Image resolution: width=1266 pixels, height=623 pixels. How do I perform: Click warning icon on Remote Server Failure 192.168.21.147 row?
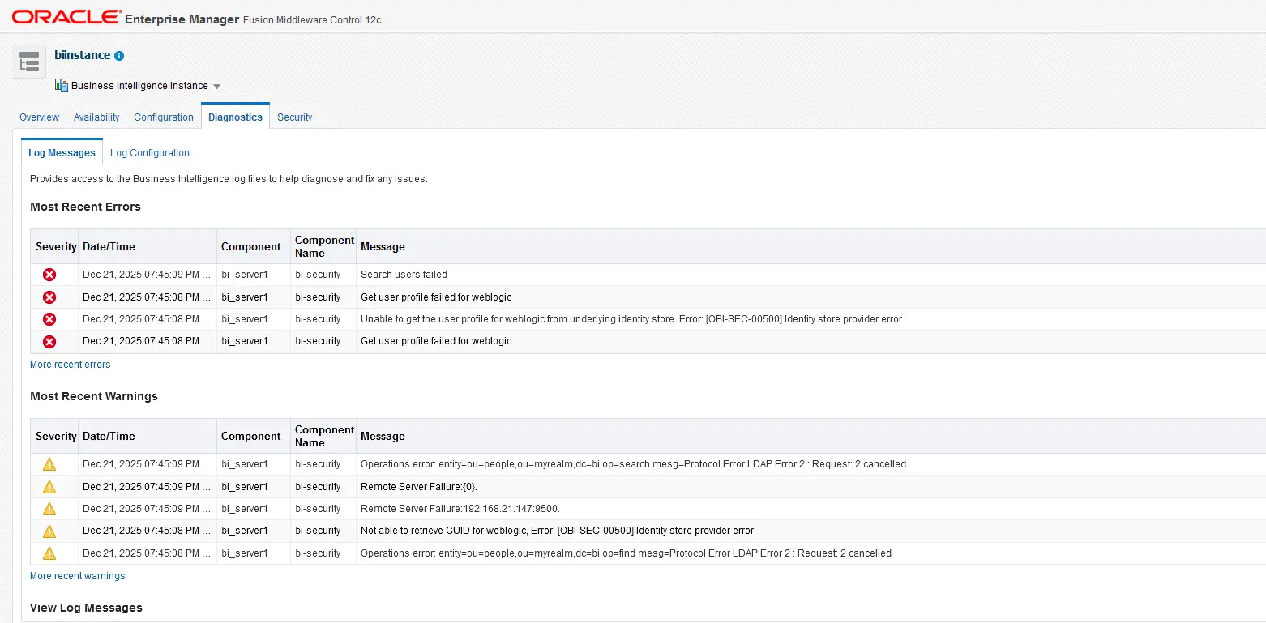[49, 508]
